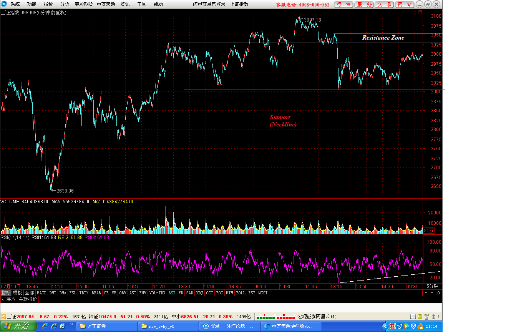Open the 功能 menu
This screenshot has width=521, height=332.
(x=32, y=4)
